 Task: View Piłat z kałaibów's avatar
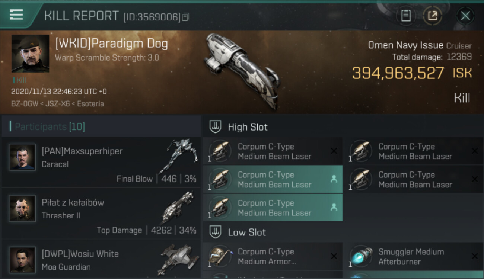[22, 208]
